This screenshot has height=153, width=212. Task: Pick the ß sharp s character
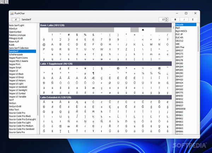tap(167, 83)
